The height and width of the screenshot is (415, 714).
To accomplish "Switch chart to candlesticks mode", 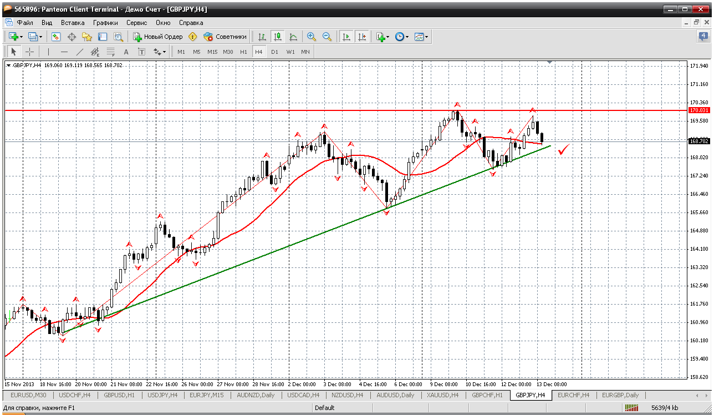I will 277,37.
